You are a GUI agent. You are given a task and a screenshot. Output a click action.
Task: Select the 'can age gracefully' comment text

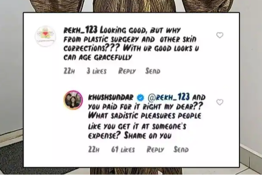[x=98, y=57]
